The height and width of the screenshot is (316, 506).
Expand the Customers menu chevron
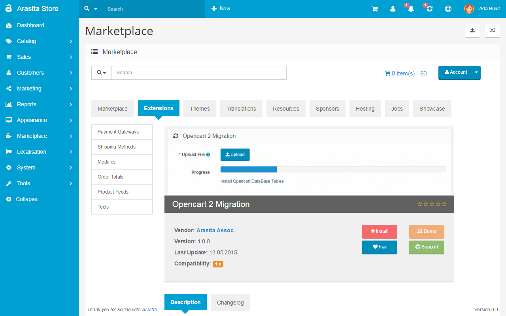pyautogui.click(x=71, y=73)
